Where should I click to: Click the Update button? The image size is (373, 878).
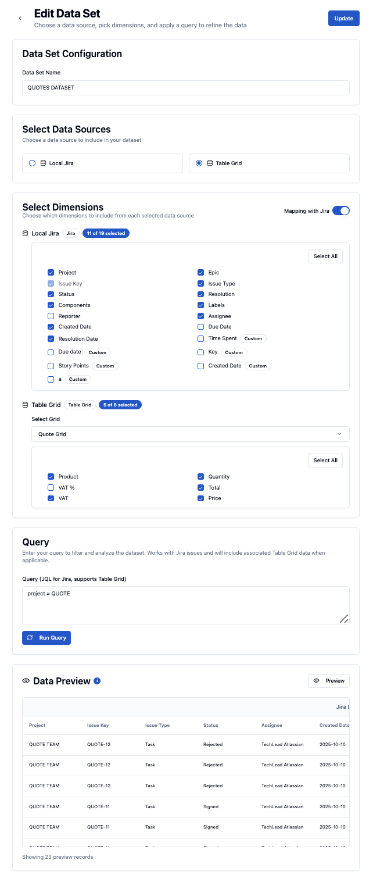click(x=344, y=19)
